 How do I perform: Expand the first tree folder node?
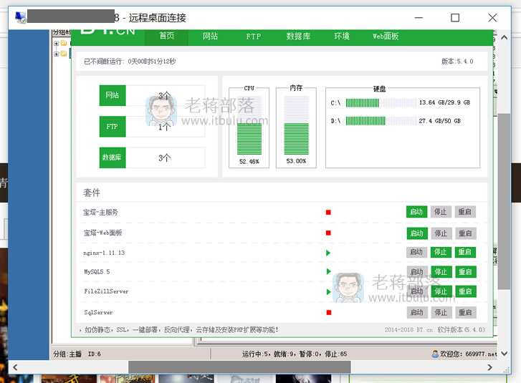click(56, 43)
